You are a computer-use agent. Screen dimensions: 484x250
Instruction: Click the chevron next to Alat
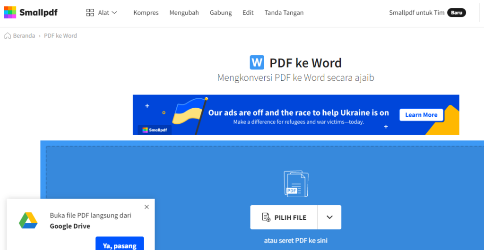[x=114, y=13]
